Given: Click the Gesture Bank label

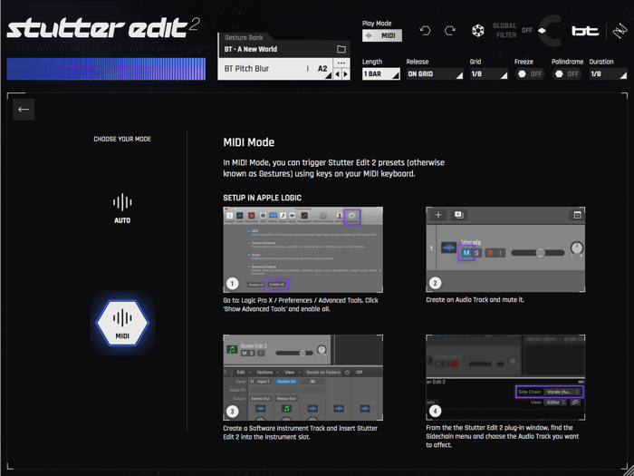Looking at the screenshot, I should (244, 38).
